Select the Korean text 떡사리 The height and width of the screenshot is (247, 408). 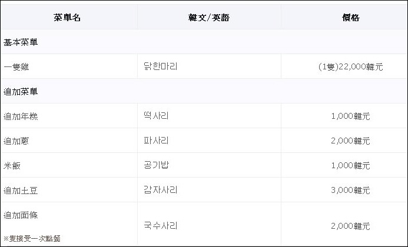coord(156,116)
